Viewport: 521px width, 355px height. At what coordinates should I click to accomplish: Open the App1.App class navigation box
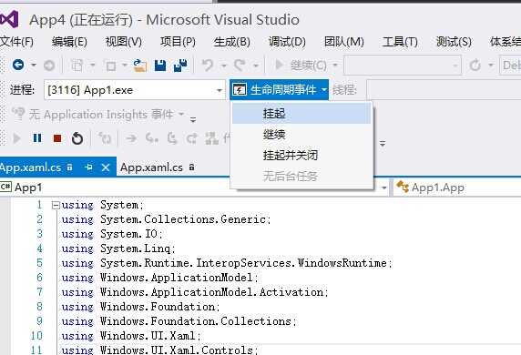tap(457, 188)
